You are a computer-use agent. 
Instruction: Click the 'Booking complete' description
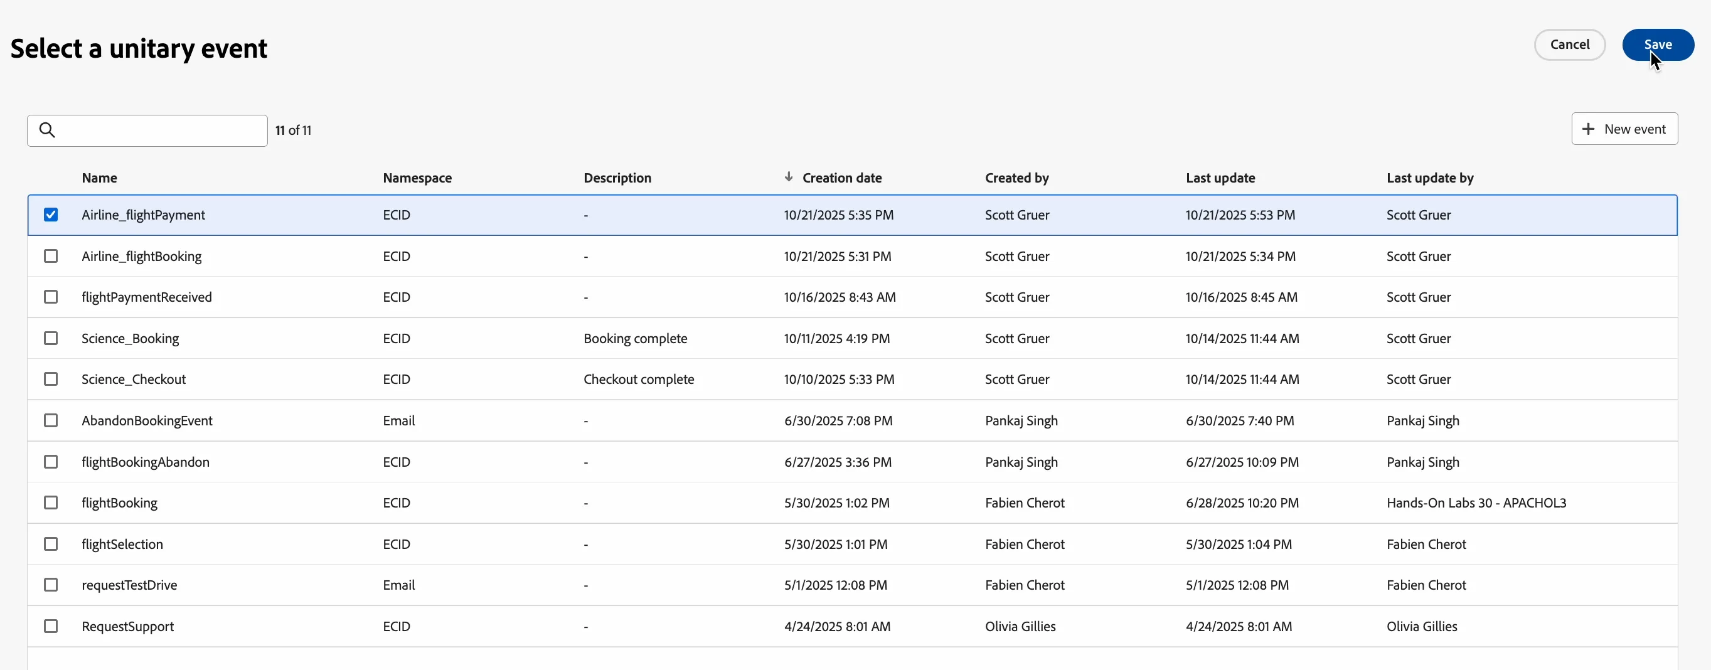click(x=635, y=339)
